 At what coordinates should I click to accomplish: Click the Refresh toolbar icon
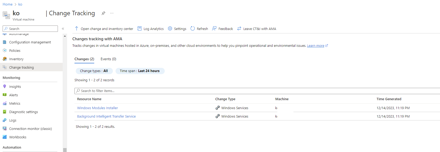pyautogui.click(x=193, y=28)
